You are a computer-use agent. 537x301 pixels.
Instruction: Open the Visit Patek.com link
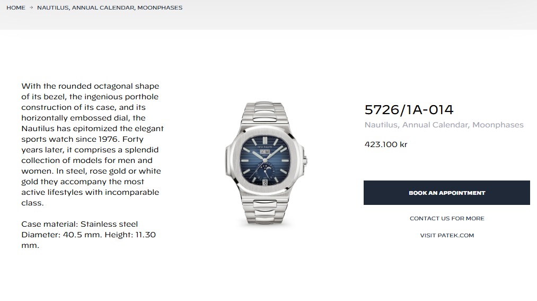(447, 235)
